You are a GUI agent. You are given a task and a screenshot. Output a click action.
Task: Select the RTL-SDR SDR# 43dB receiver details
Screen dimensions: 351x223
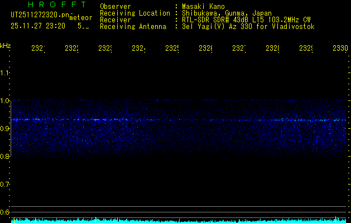pyautogui.click(x=246, y=20)
